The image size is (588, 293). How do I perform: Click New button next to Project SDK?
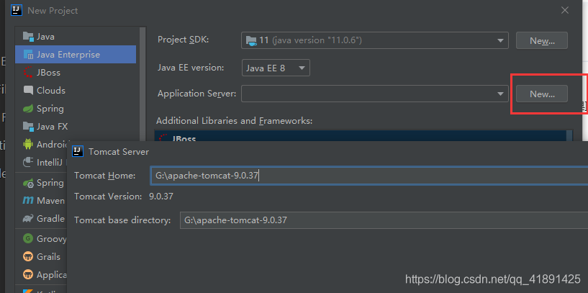pyautogui.click(x=541, y=40)
